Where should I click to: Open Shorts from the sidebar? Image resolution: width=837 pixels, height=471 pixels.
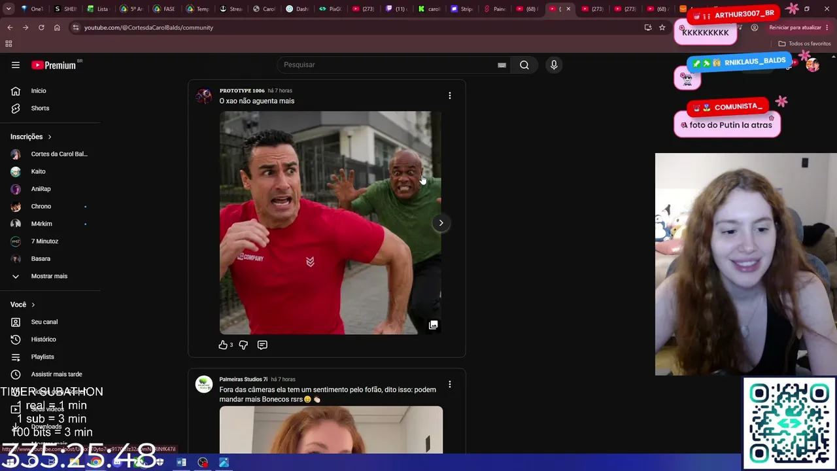40,109
